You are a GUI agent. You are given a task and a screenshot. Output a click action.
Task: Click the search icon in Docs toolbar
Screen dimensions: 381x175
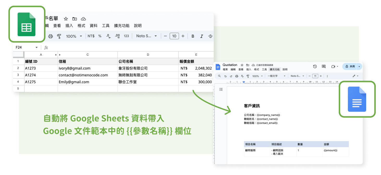(219, 76)
